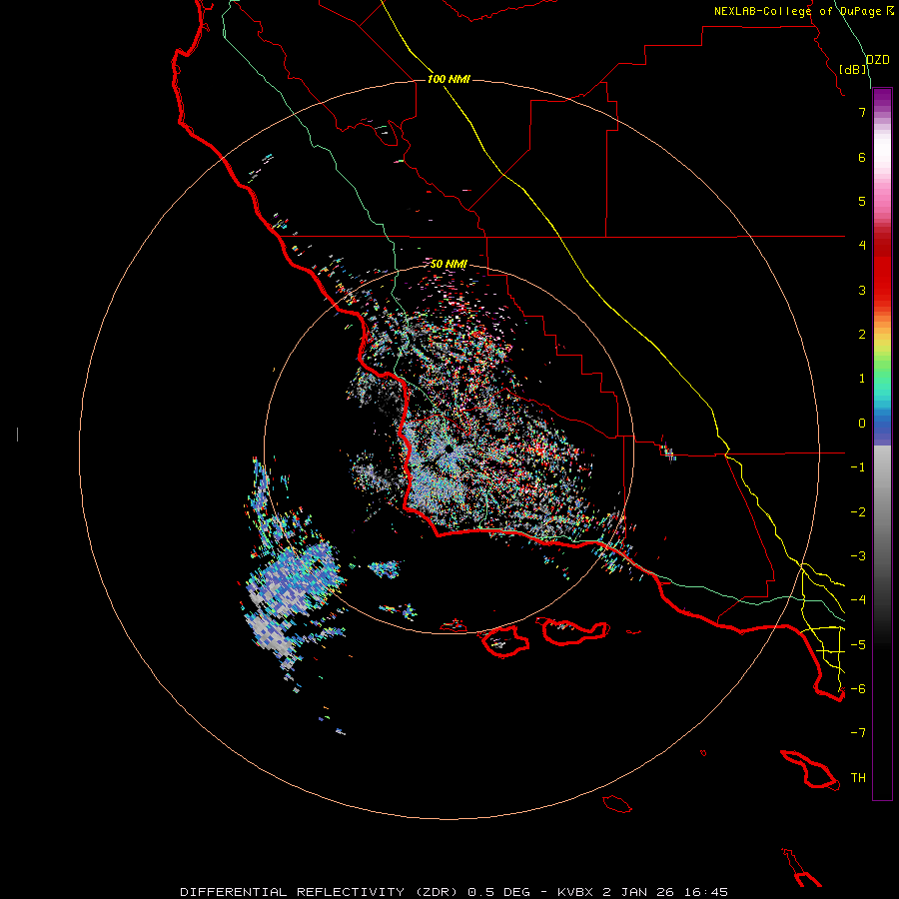Image resolution: width=899 pixels, height=899 pixels.
Task: Pick the red band of the color bar
Action: 882,270
